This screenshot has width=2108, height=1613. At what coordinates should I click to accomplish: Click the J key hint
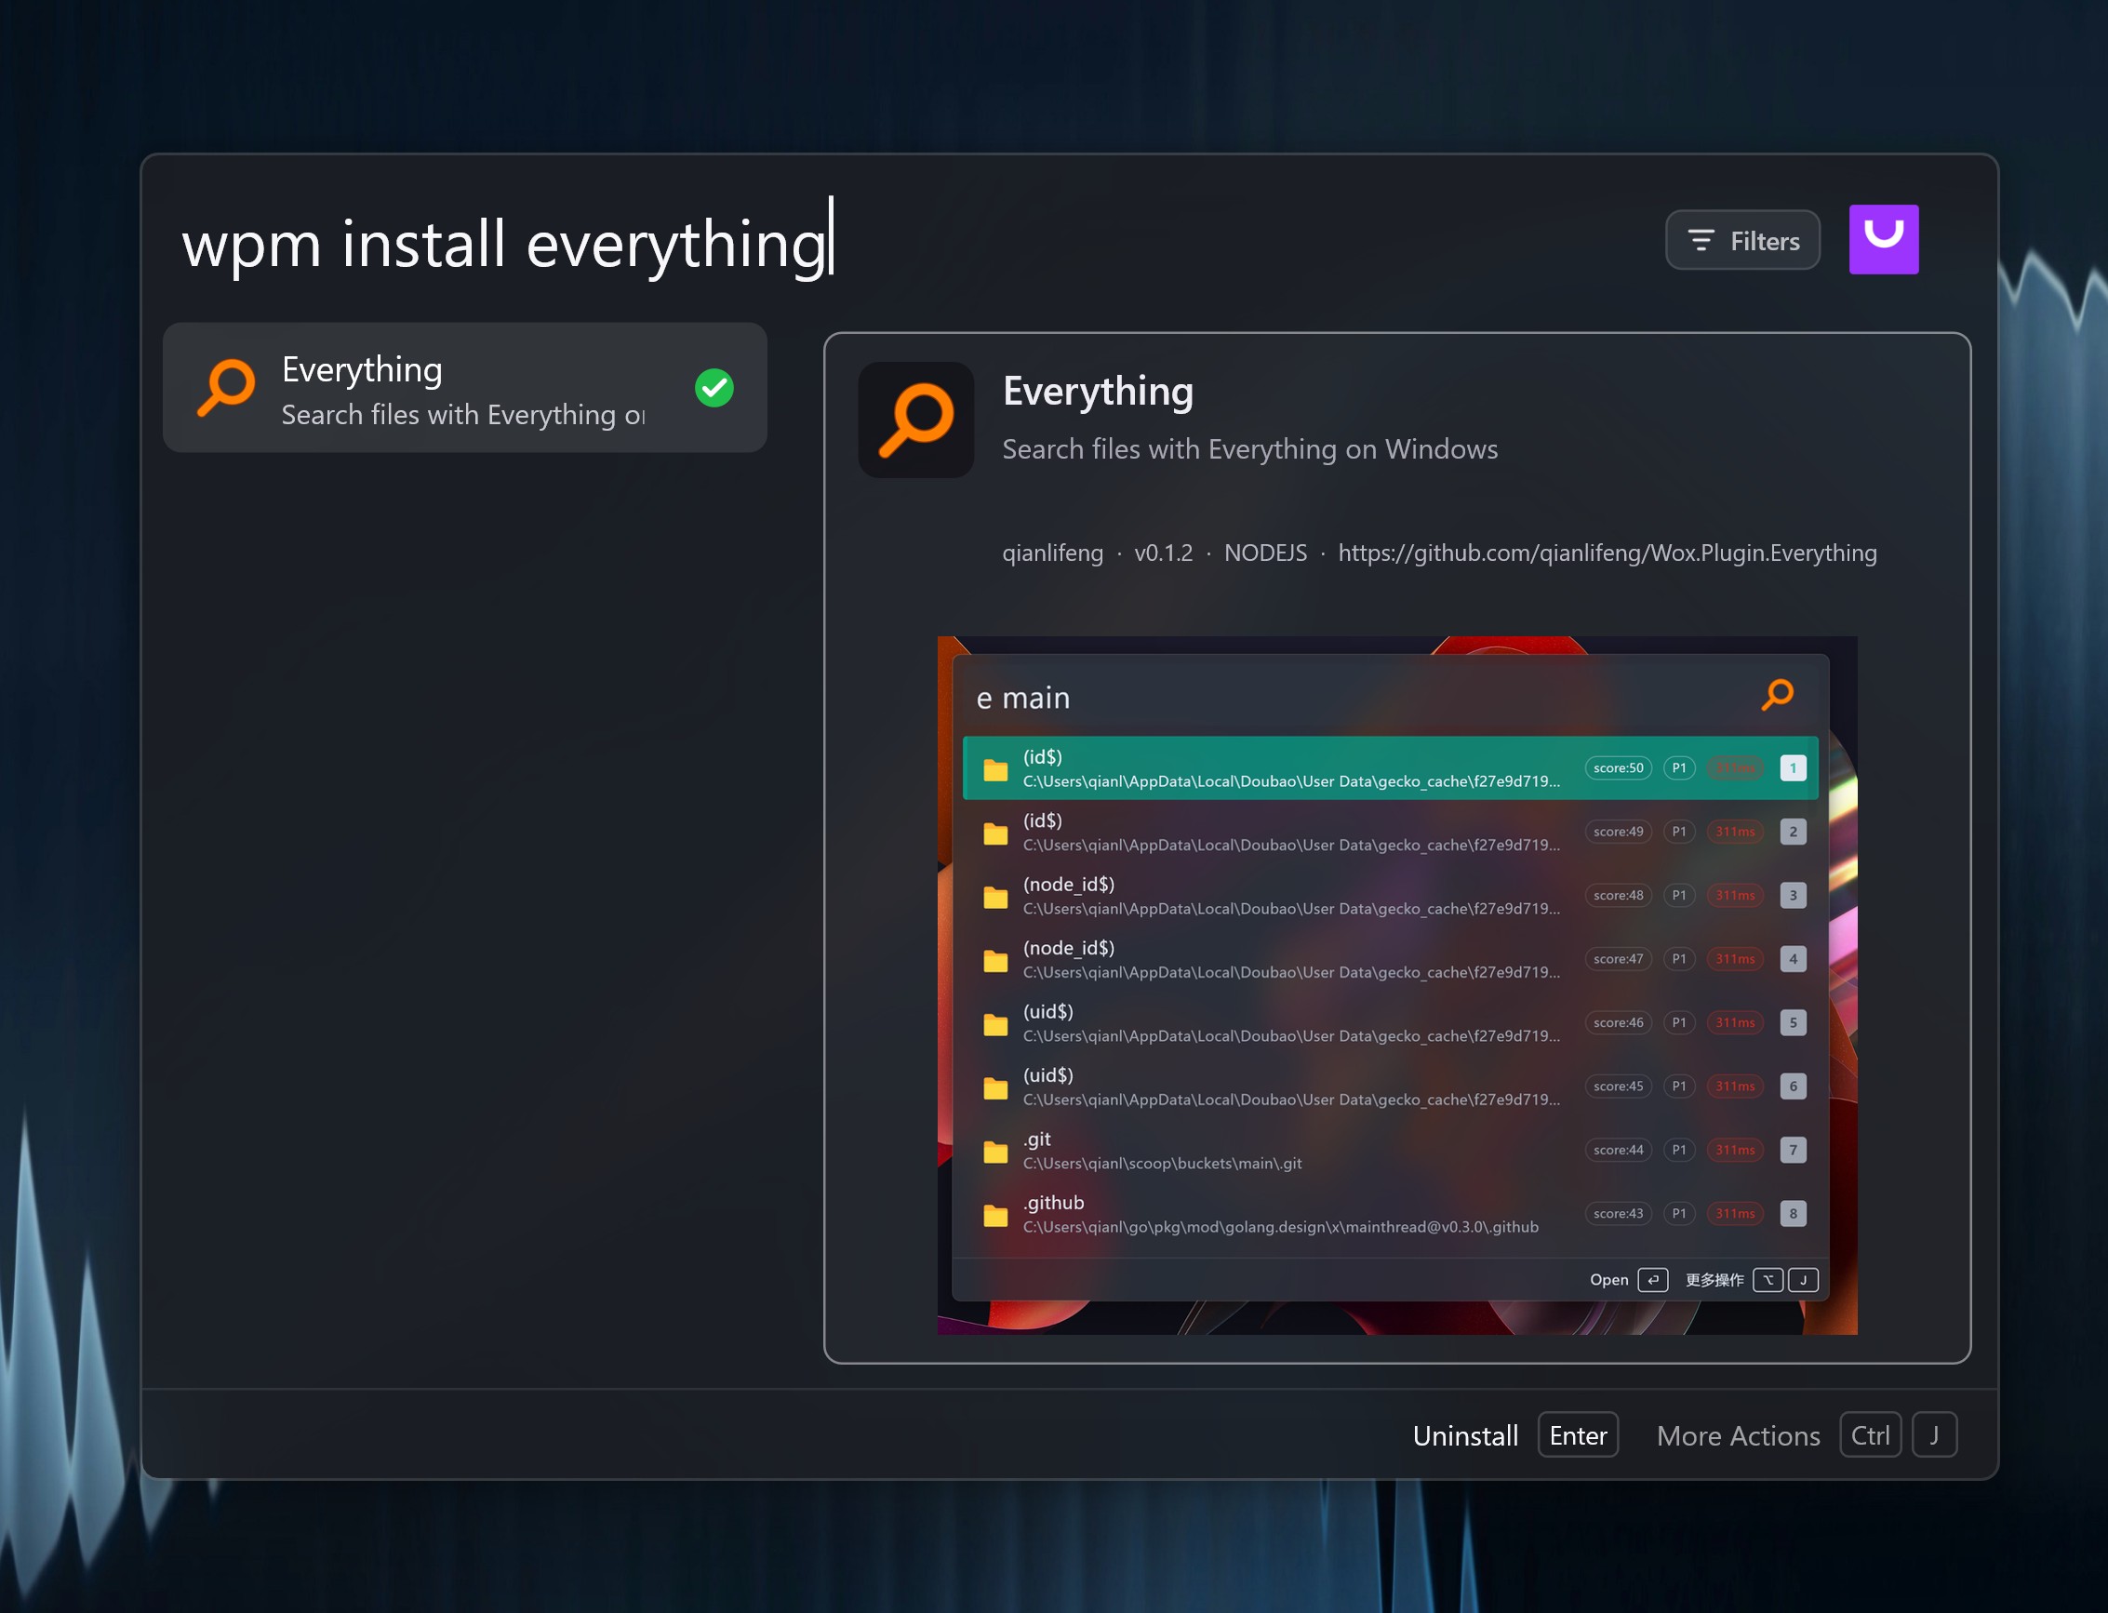coord(1933,1435)
